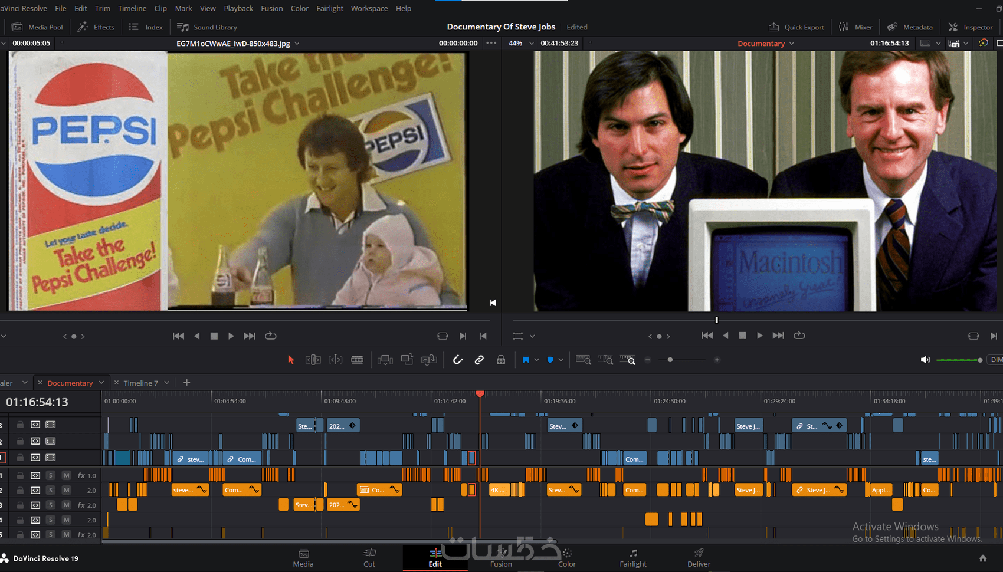Toggle loop playback in timeline viewer
This screenshot has height=572, width=1003.
(x=799, y=336)
